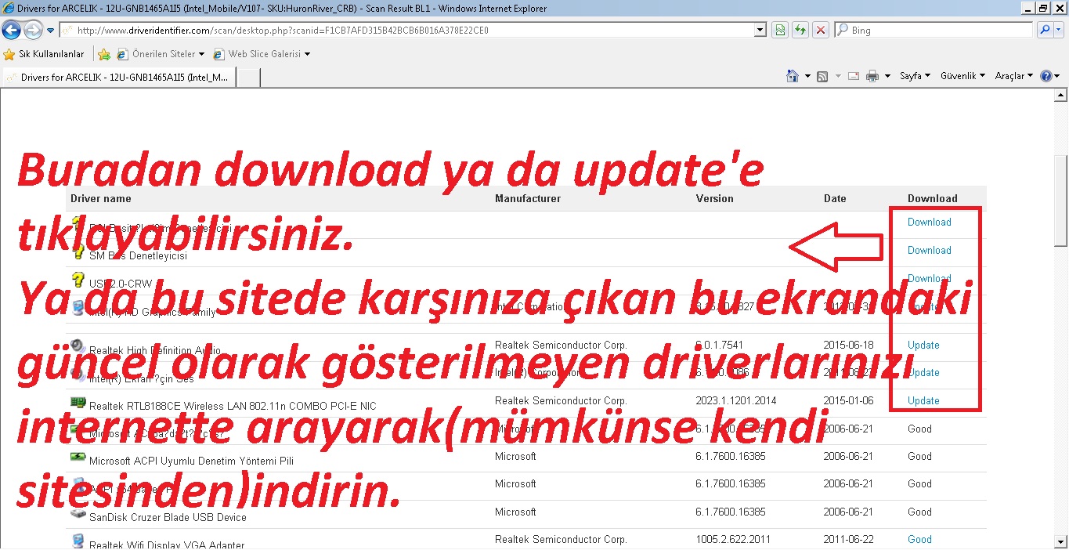The image size is (1069, 550).
Task: Open search provider options dropdown arrow
Action: coord(1059,31)
